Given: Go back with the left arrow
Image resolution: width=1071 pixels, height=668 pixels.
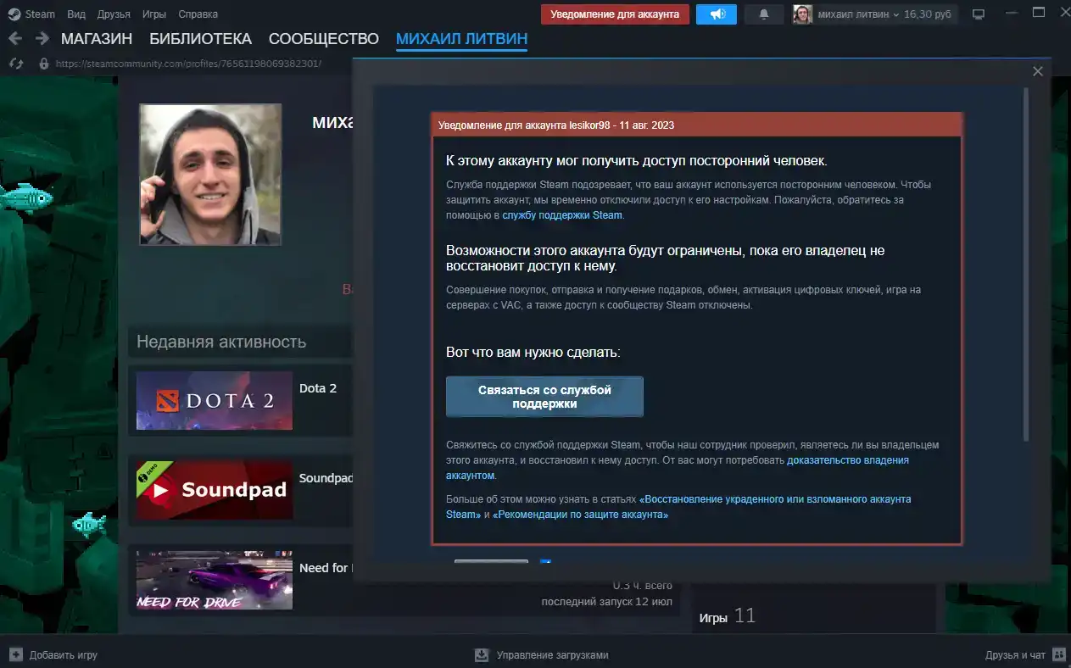Looking at the screenshot, I should click(15, 39).
